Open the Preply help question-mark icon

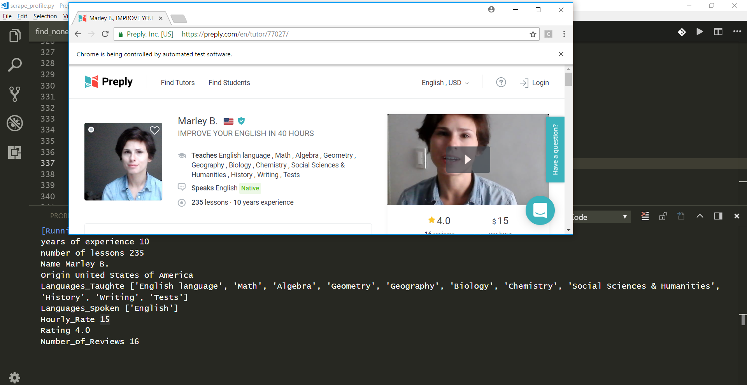pos(501,82)
